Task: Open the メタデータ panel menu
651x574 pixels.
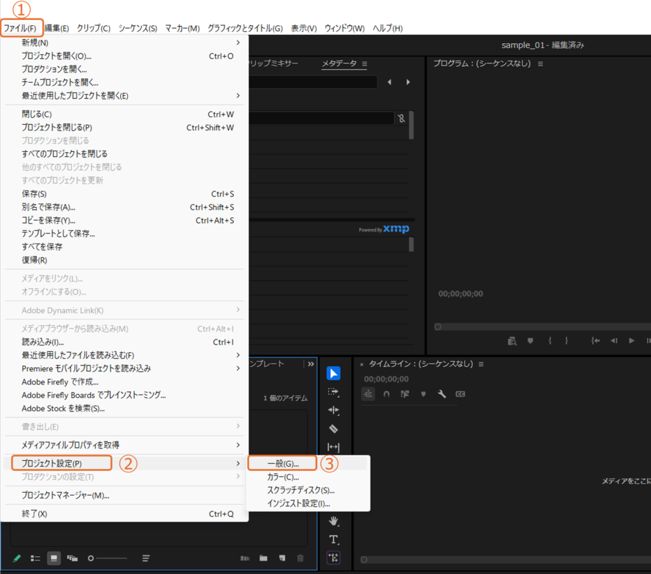Action: tap(365, 64)
